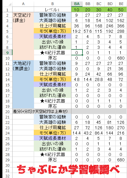
Task: Click the cell showing 57.6
Action: pos(88,31)
